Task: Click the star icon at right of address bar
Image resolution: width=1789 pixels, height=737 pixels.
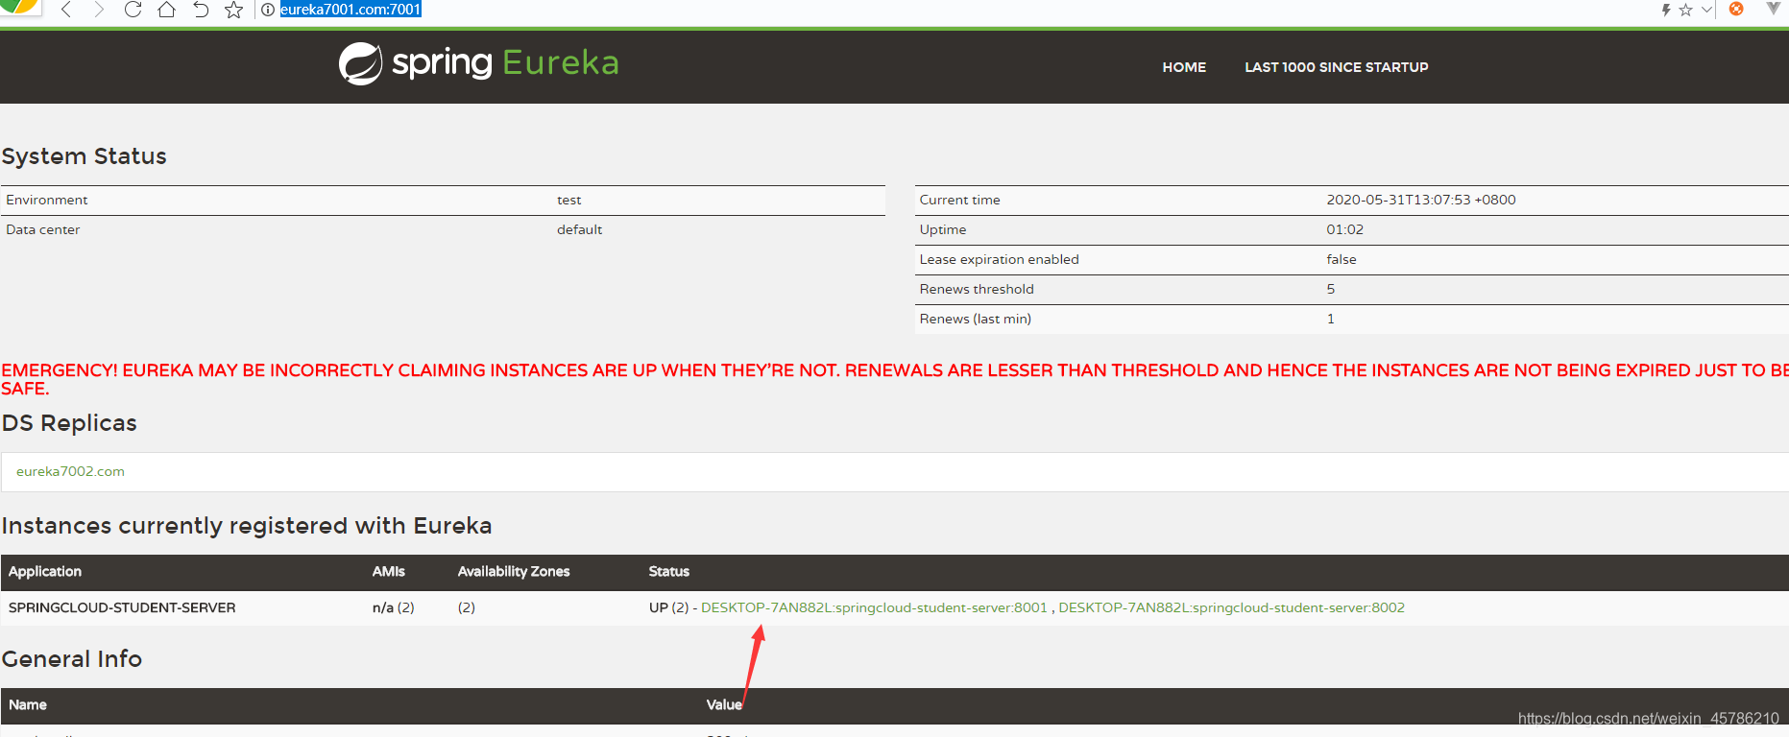Action: 1685,10
